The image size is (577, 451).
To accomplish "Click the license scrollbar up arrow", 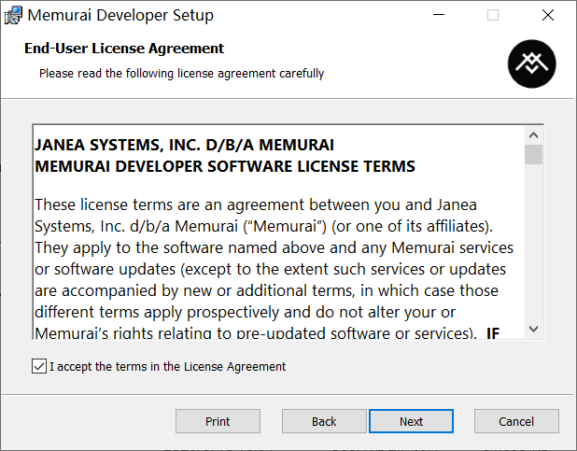I will click(533, 135).
